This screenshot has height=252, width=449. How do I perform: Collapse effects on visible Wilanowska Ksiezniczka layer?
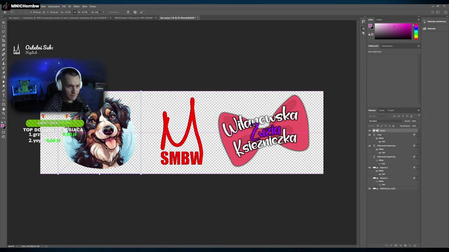click(417, 146)
